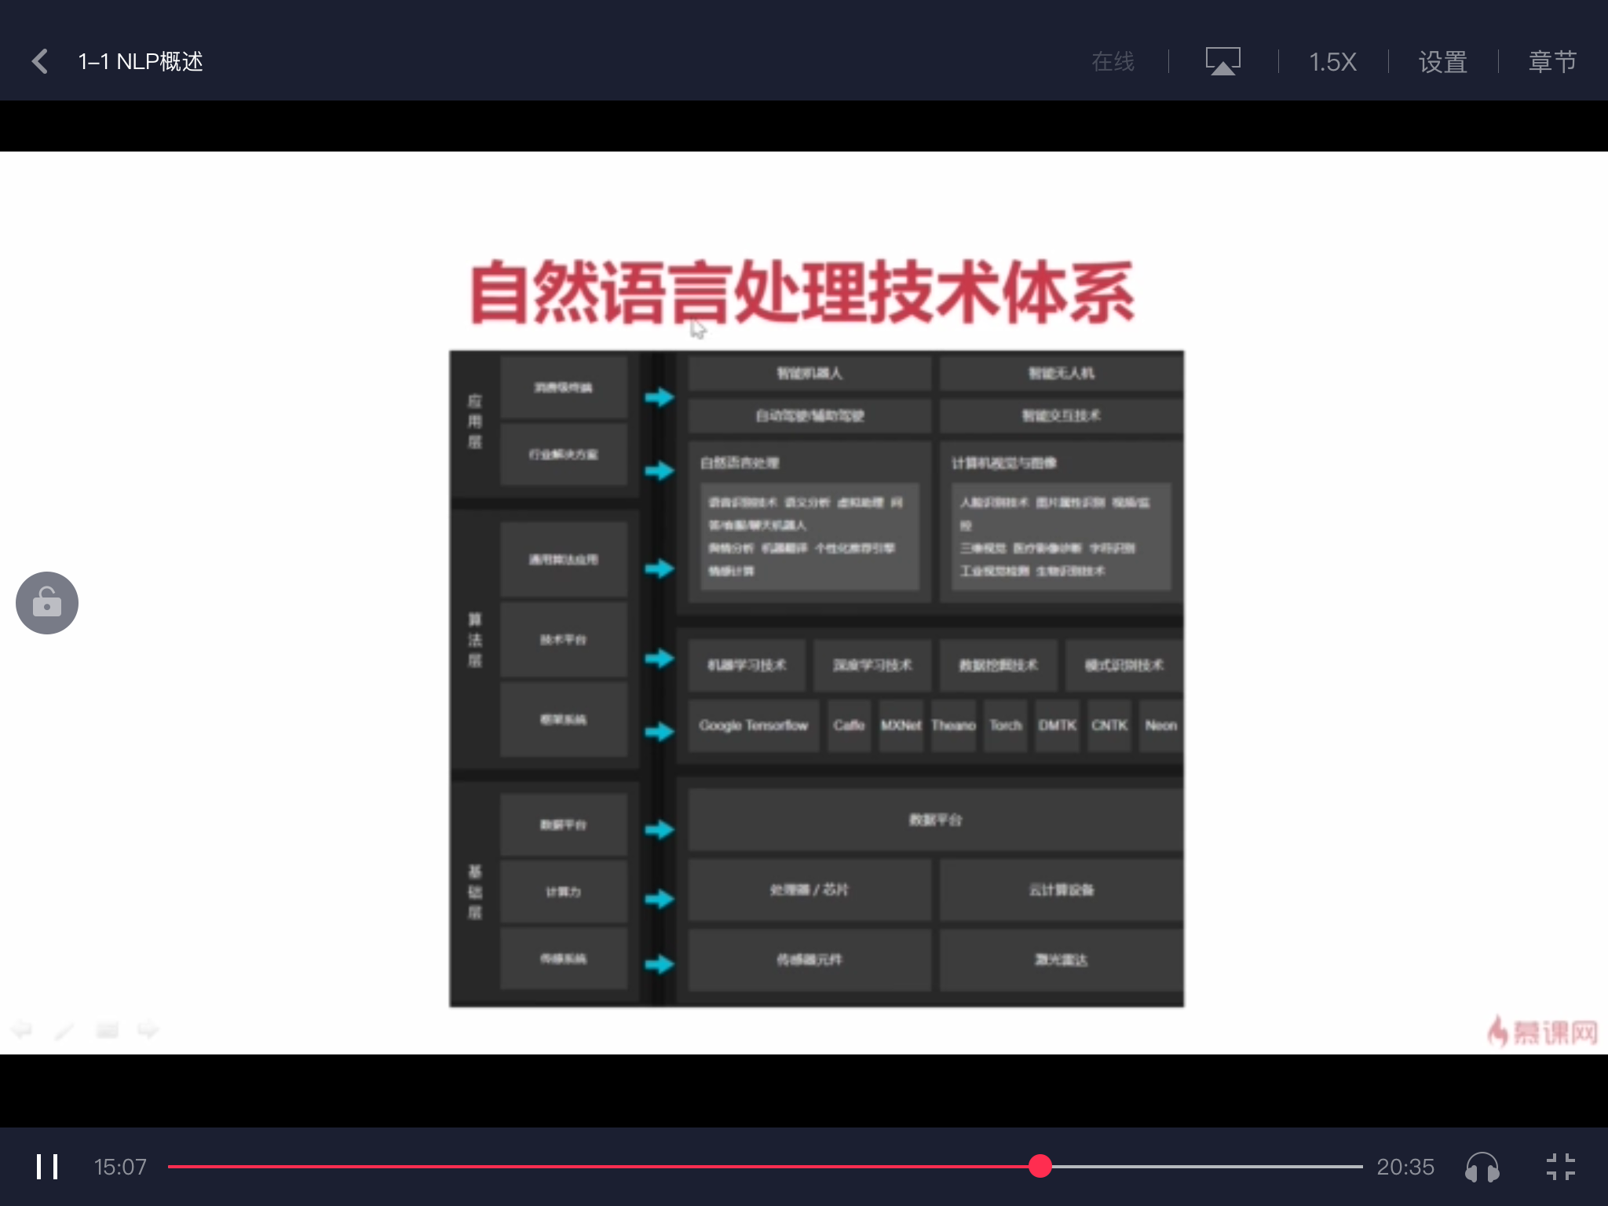Click the faint next-slide arrow on the slide
The height and width of the screenshot is (1206, 1608).
pyautogui.click(x=148, y=1029)
